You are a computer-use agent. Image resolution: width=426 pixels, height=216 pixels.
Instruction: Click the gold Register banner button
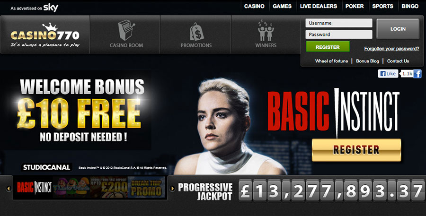356,150
